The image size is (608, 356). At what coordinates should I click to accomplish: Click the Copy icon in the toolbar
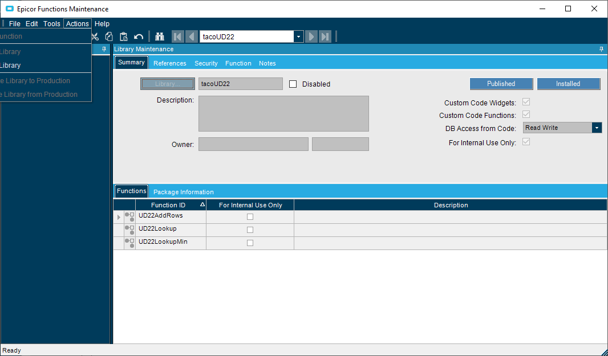tap(109, 37)
